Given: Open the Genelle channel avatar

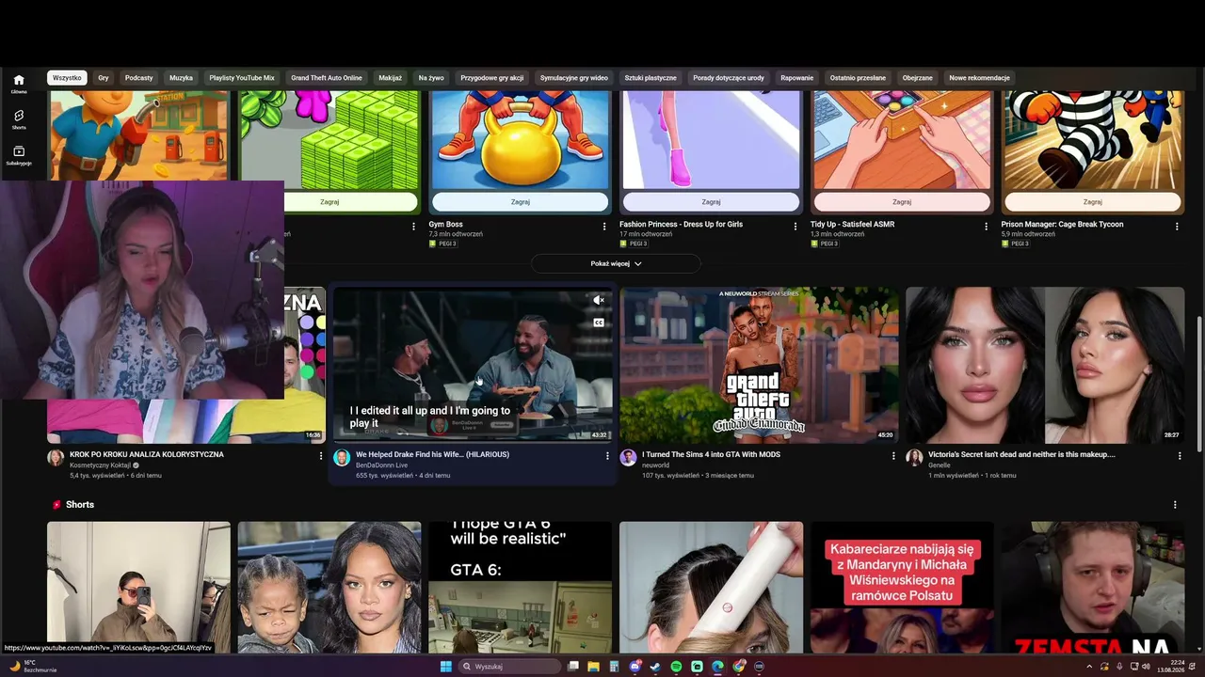Looking at the screenshot, I should pos(914,458).
